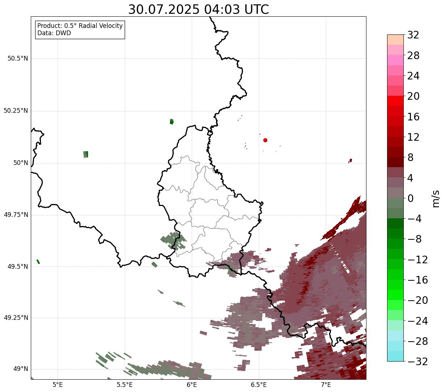Click the green echo patch near 50.05°N 5.2°E
Viewport: 444px width, 392px height.
86,154
